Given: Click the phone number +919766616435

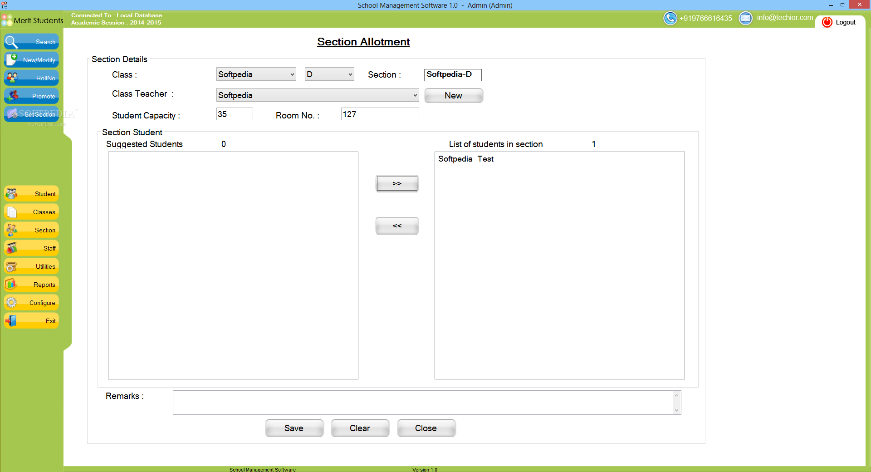Looking at the screenshot, I should coord(706,18).
